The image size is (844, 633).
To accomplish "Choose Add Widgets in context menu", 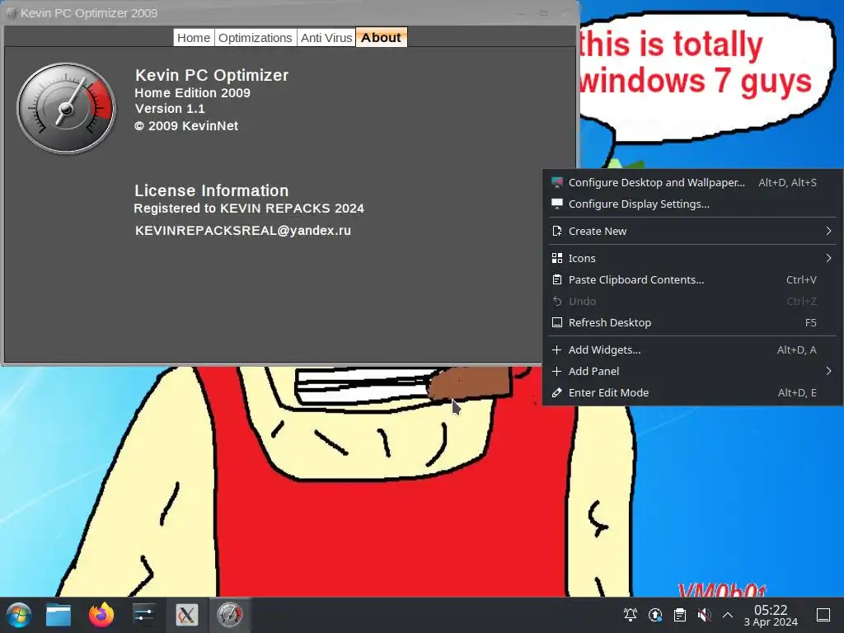I will coord(692,349).
